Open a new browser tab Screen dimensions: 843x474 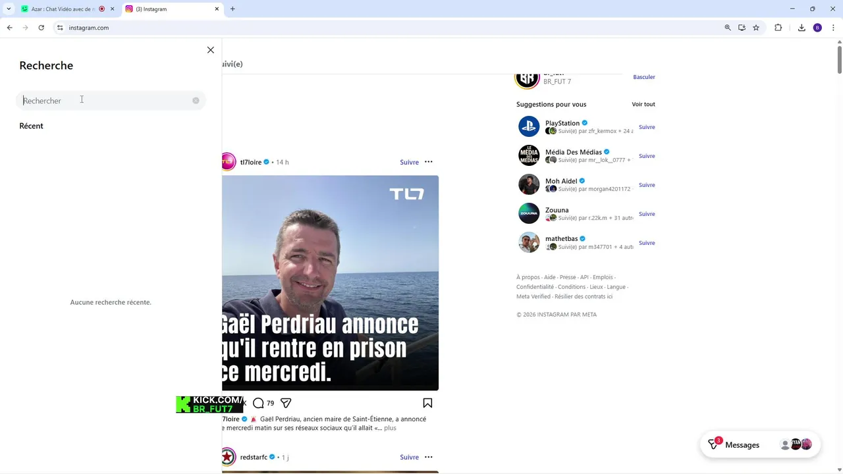point(232,9)
